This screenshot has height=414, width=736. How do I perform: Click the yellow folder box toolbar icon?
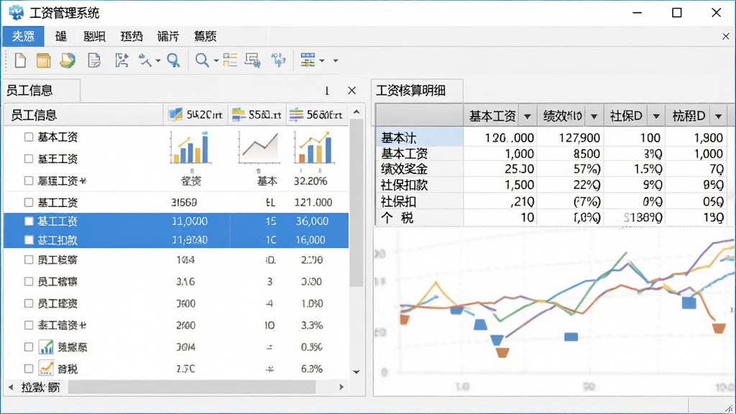click(x=44, y=60)
